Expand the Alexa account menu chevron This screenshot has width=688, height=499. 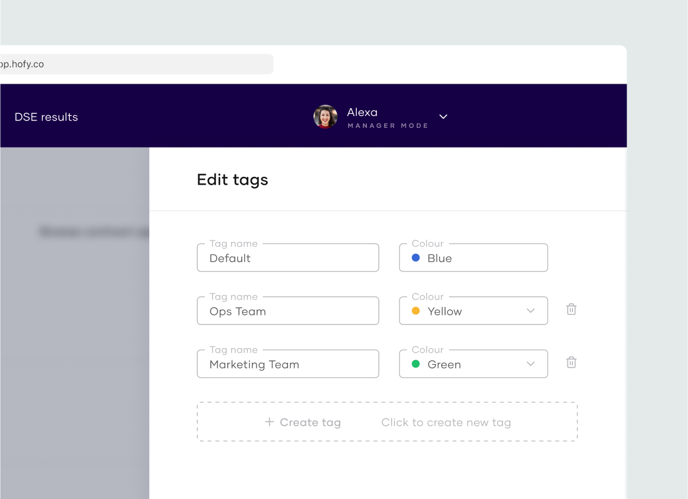click(443, 117)
